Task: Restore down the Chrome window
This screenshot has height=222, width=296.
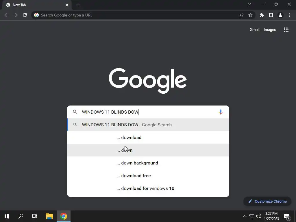Action: click(276, 4)
